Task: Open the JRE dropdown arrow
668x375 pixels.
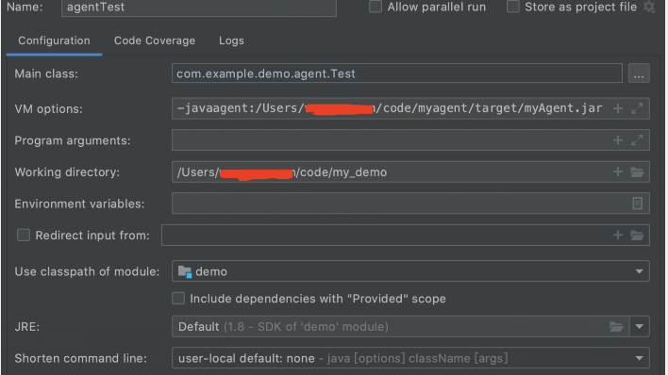Action: [x=639, y=326]
